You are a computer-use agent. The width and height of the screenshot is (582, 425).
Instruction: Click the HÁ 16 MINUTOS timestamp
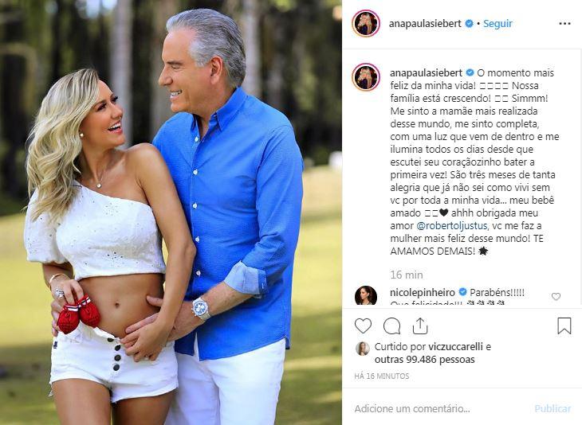[382, 376]
